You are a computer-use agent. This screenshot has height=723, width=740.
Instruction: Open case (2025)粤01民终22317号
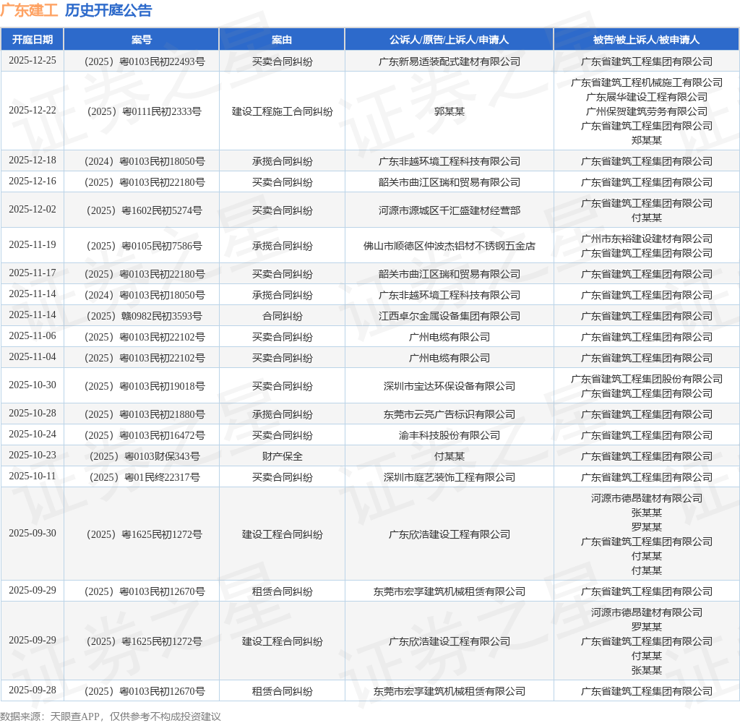[145, 477]
